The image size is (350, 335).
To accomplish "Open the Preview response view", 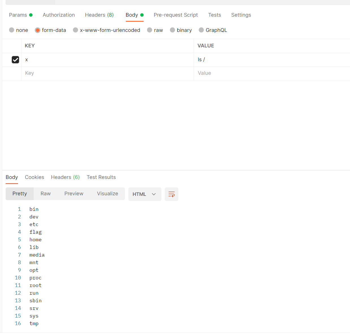I will click(x=74, y=194).
